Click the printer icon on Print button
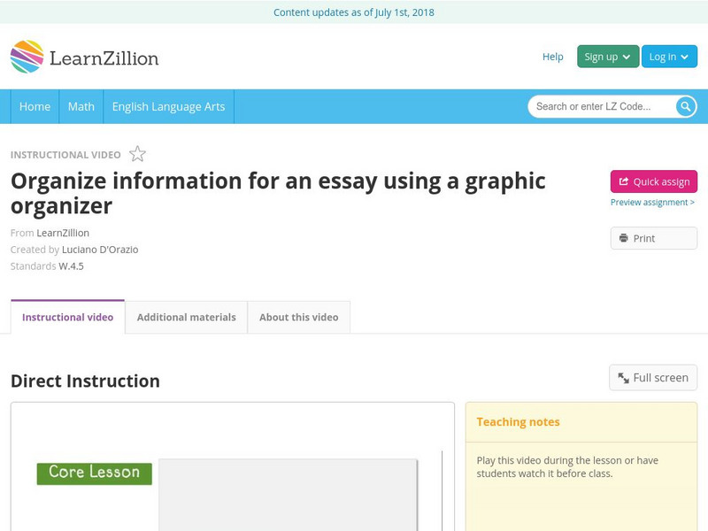Viewport: 708px width, 531px height. point(623,237)
